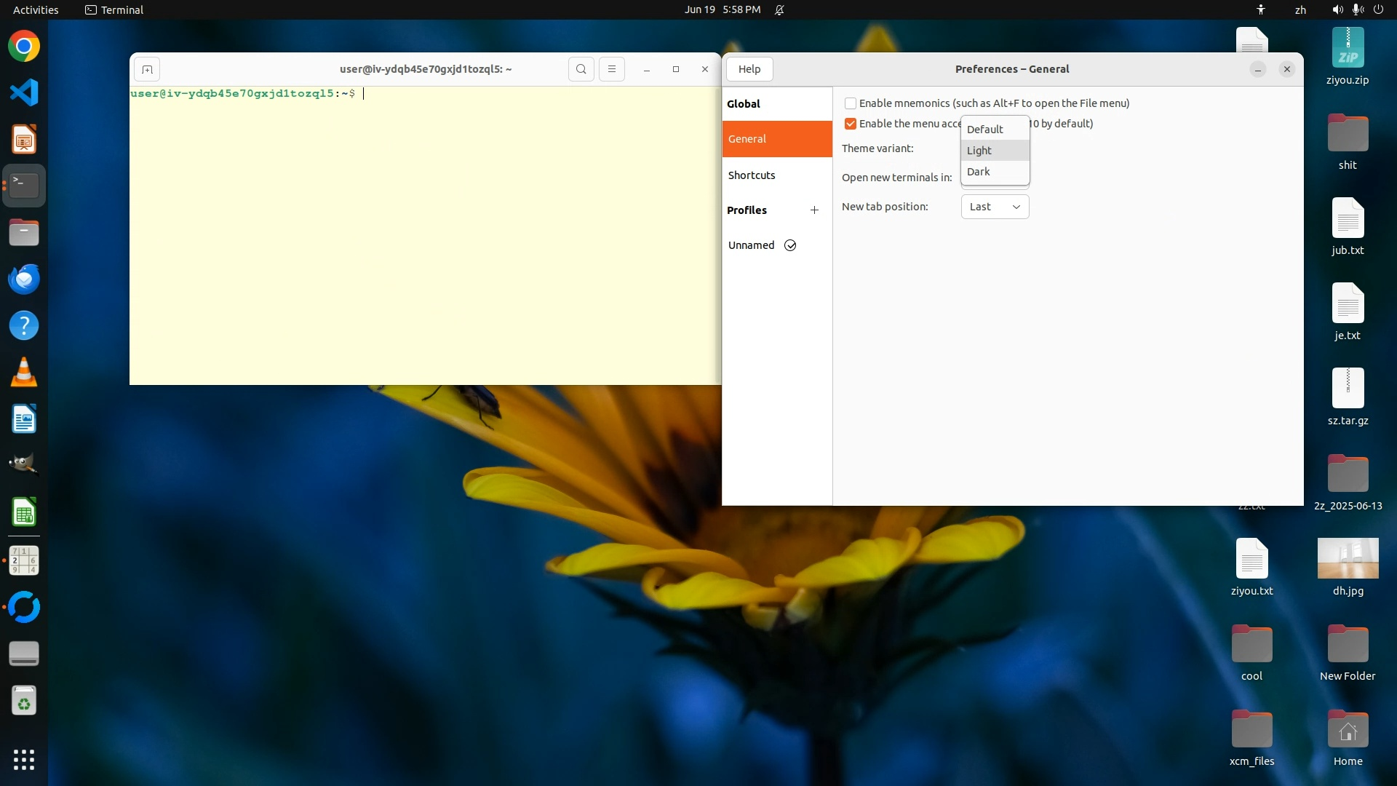Image resolution: width=1397 pixels, height=786 pixels.
Task: Open Activities overview
Action: (36, 9)
